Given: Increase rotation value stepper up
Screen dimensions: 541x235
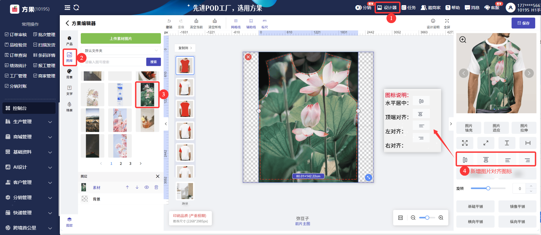Looking at the screenshot, I should pyautogui.click(x=531, y=186).
